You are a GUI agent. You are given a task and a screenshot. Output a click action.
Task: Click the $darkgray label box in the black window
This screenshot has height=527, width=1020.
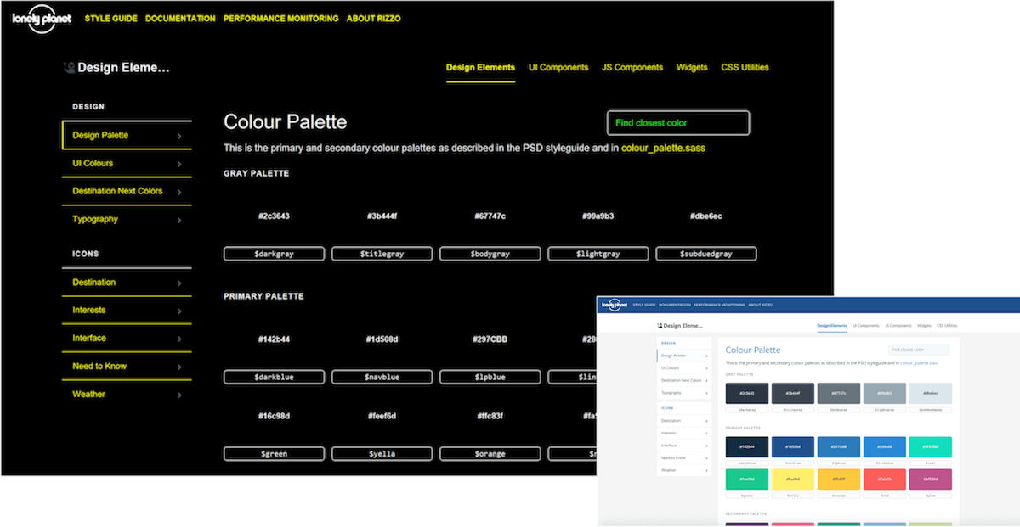point(274,254)
